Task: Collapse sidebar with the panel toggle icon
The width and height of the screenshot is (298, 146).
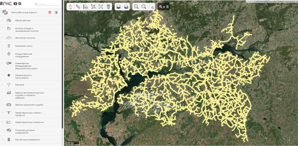Action: (56, 12)
